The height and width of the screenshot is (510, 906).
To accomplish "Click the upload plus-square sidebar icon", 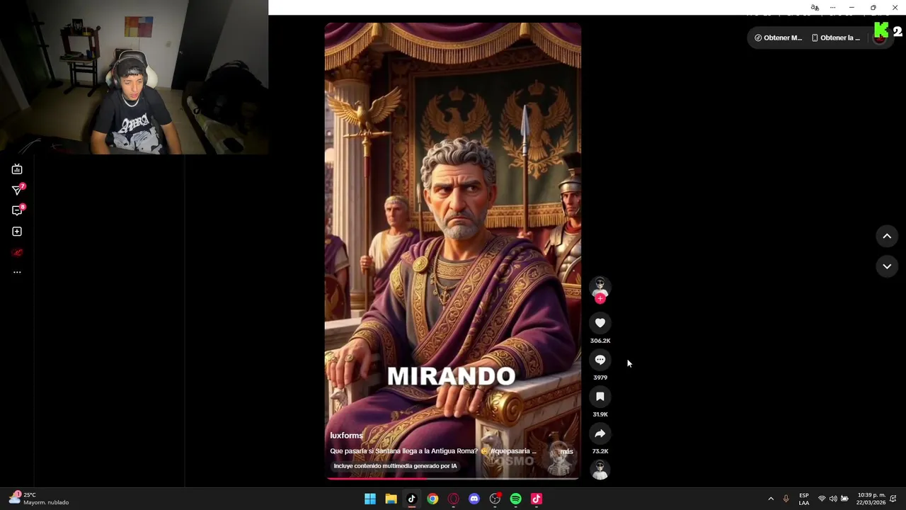I will pos(17,232).
